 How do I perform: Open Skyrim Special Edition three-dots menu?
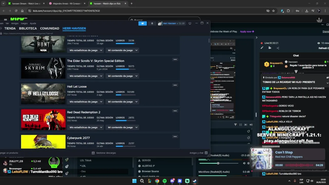pos(175,59)
